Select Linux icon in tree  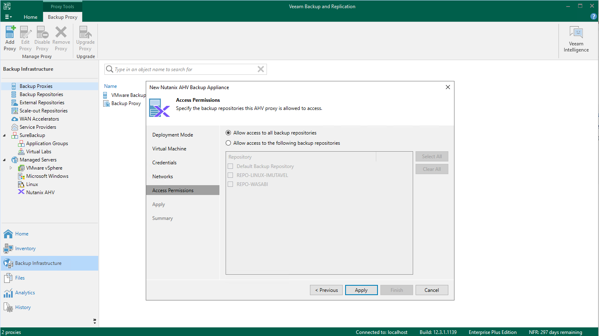(21, 184)
